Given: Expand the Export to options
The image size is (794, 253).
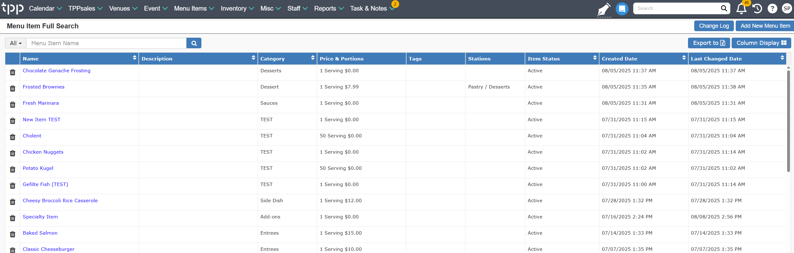Looking at the screenshot, I should (x=709, y=43).
